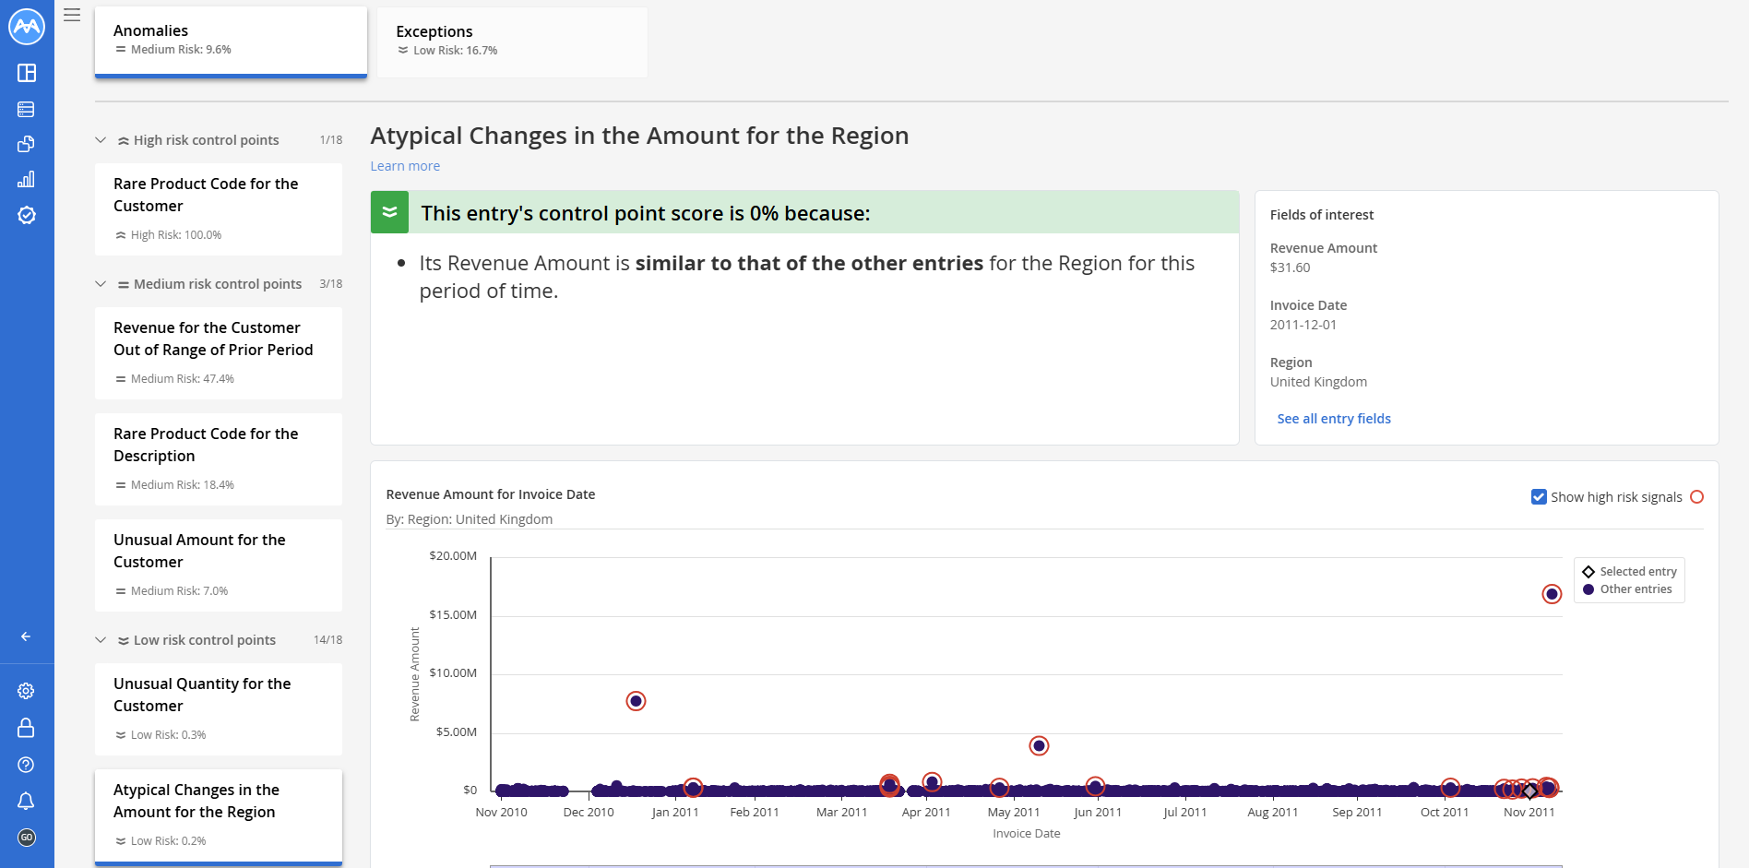Toggle the hamburger menu at top
The width and height of the screenshot is (1749, 868).
tap(72, 15)
